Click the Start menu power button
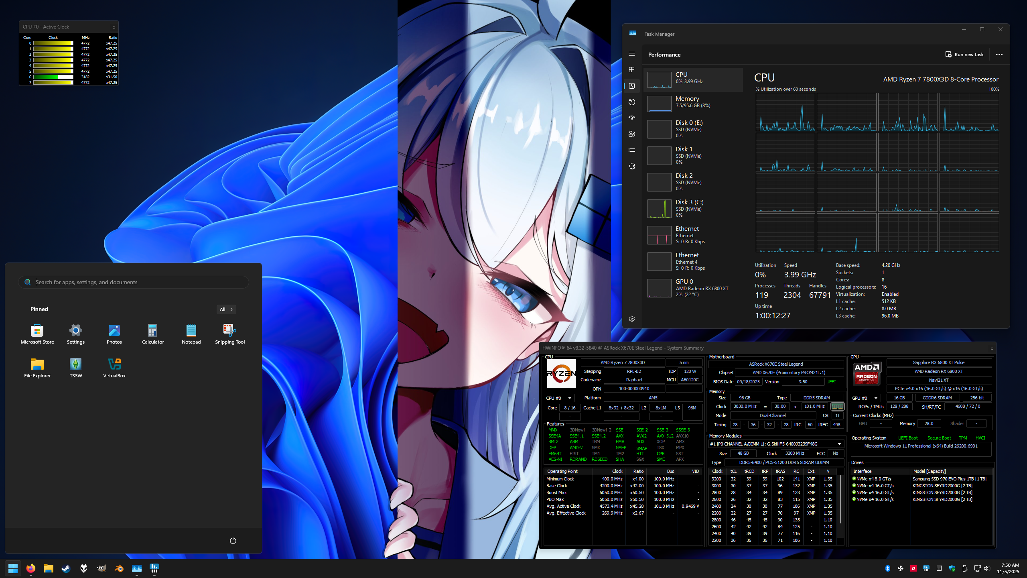This screenshot has width=1027, height=578. point(233,541)
